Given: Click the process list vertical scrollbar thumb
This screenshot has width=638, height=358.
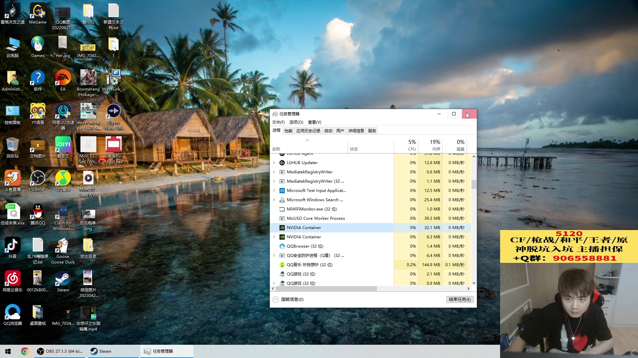Looking at the screenshot, I should point(474,184).
